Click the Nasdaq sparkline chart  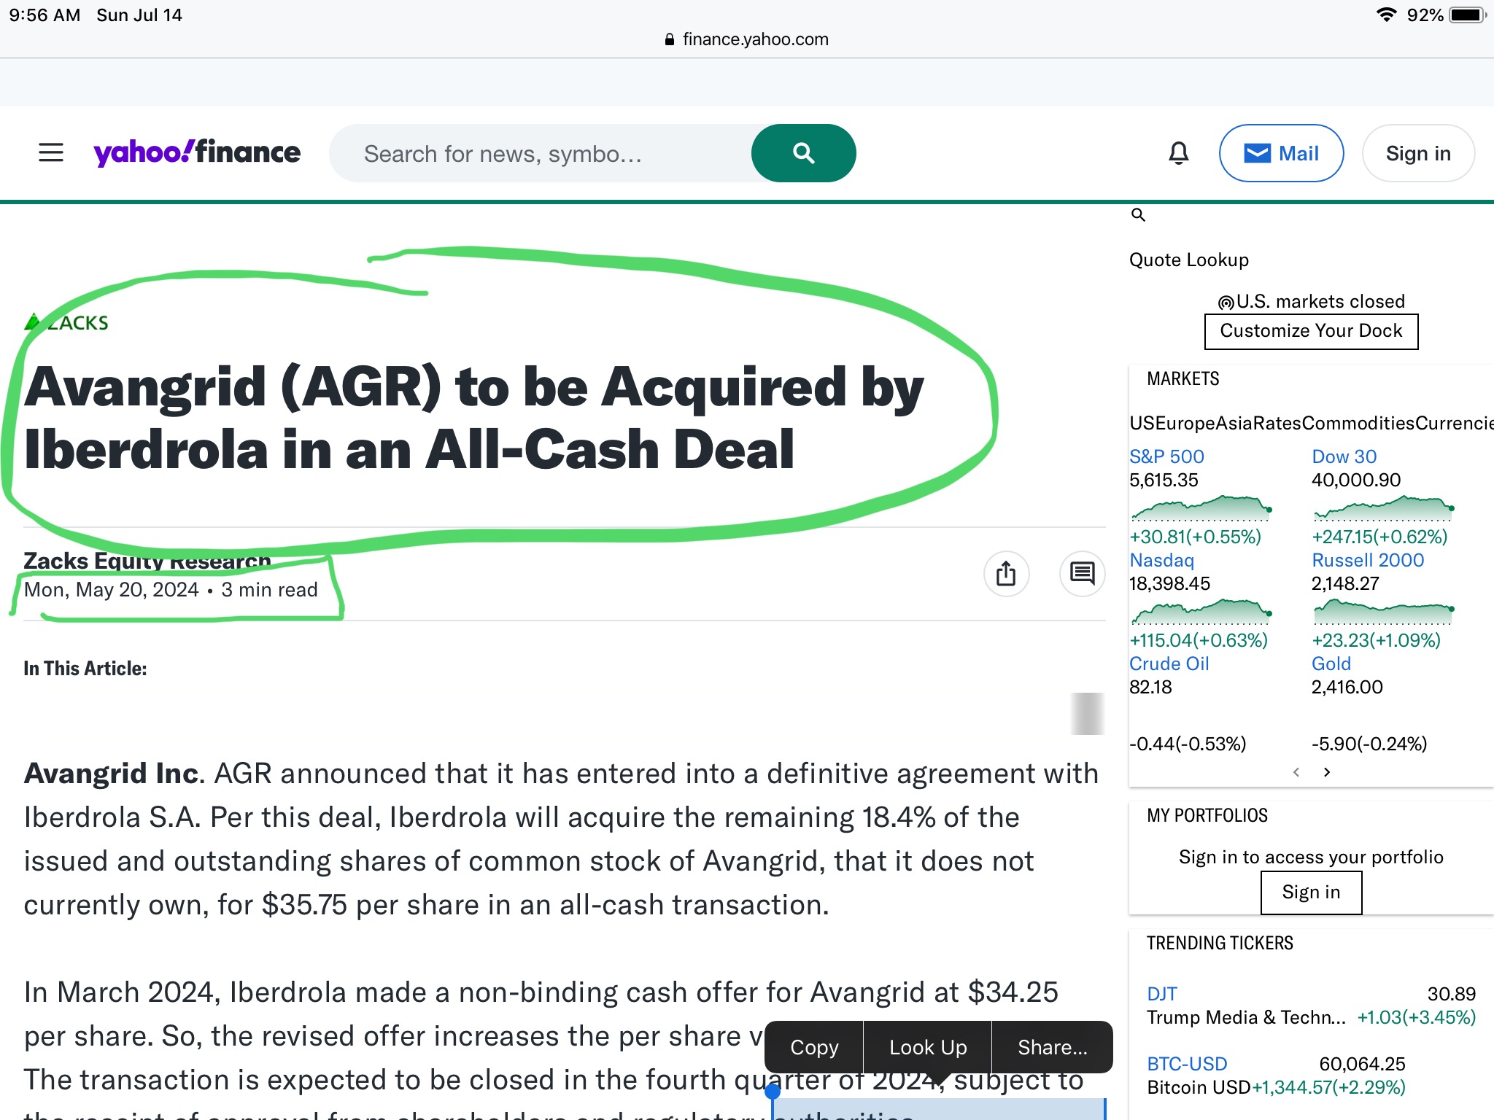[x=1201, y=611]
